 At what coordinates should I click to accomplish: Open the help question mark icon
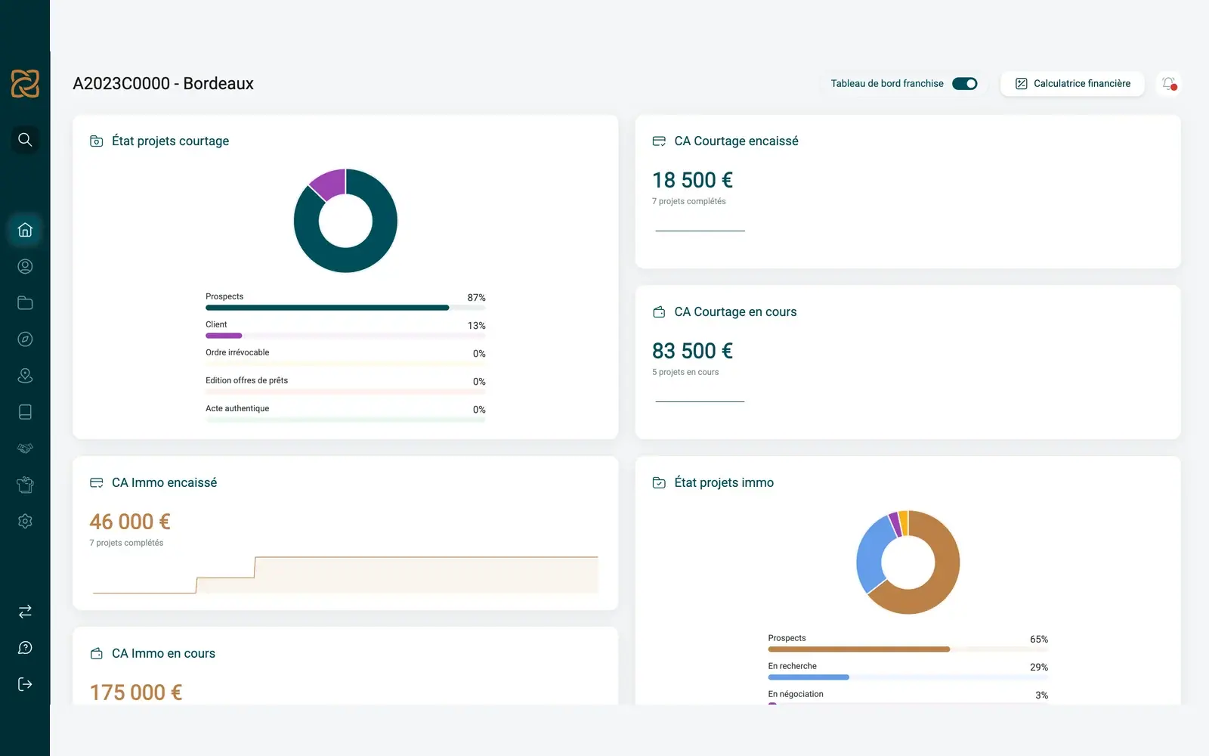(x=25, y=648)
